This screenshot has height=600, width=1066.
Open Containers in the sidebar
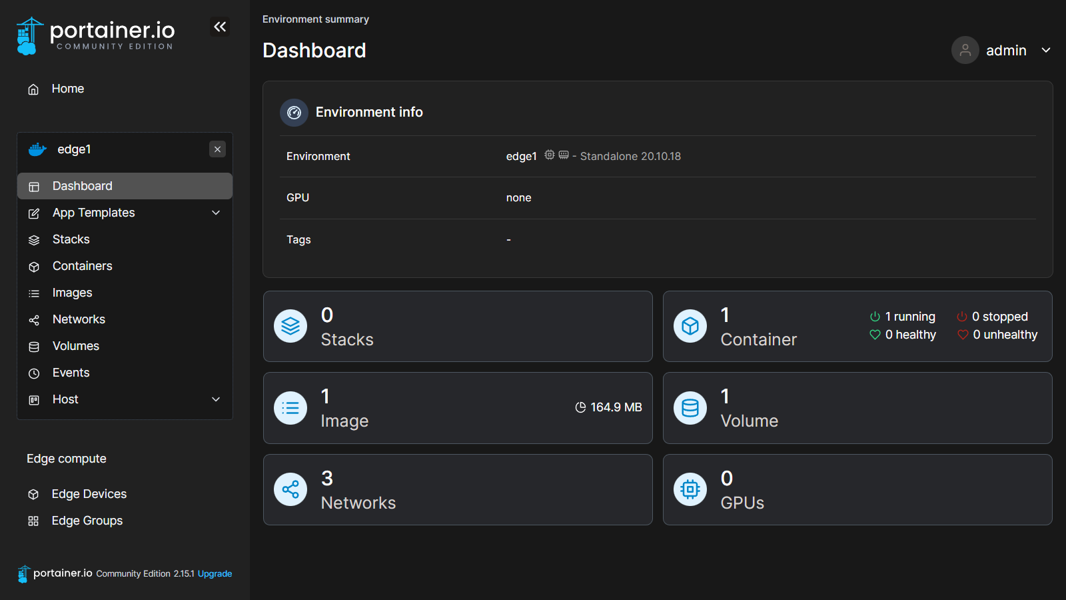[83, 266]
